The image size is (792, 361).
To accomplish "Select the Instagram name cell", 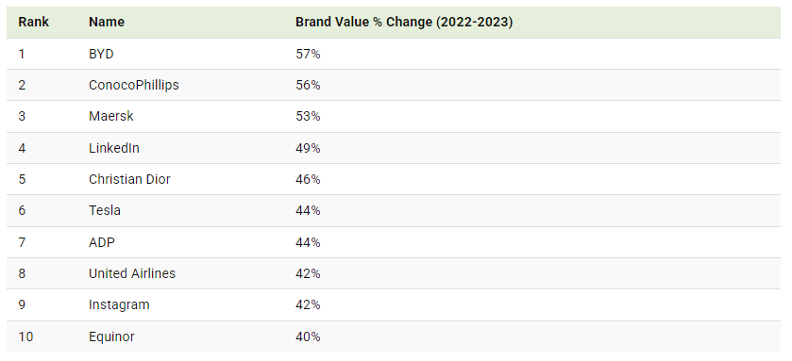I will pos(119,305).
